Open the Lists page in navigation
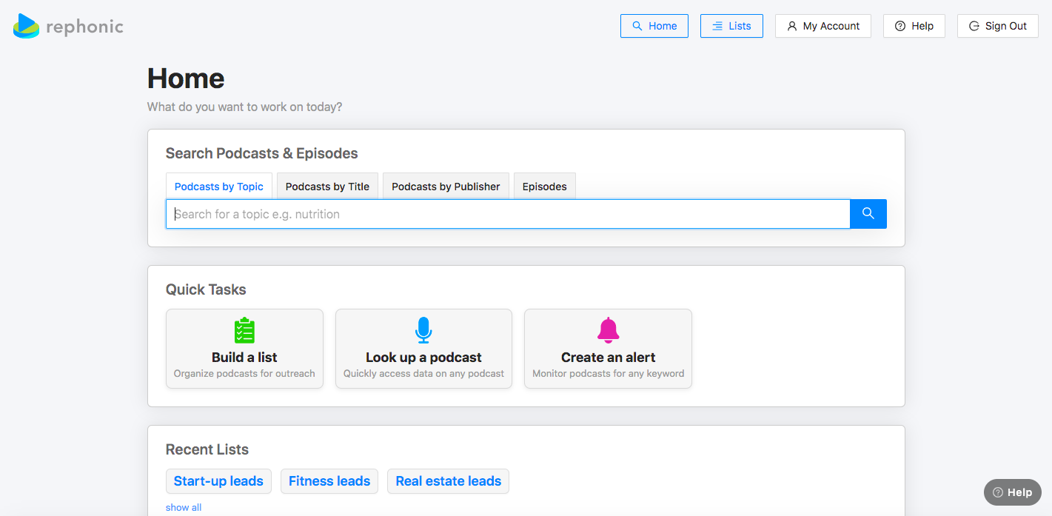The width and height of the screenshot is (1052, 516). pyautogui.click(x=731, y=26)
